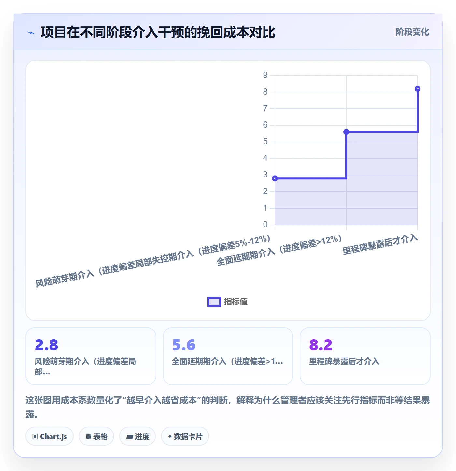This screenshot has width=456, height=471.
Task: Click the 指标值 legend label
Action: click(236, 302)
